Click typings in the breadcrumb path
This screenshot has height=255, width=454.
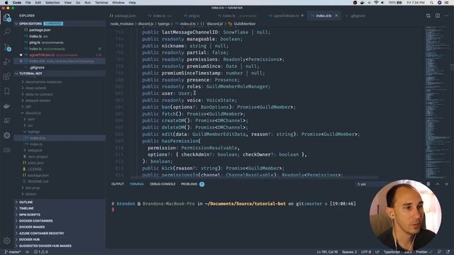click(164, 23)
